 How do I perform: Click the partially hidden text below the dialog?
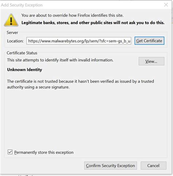[26, 175]
